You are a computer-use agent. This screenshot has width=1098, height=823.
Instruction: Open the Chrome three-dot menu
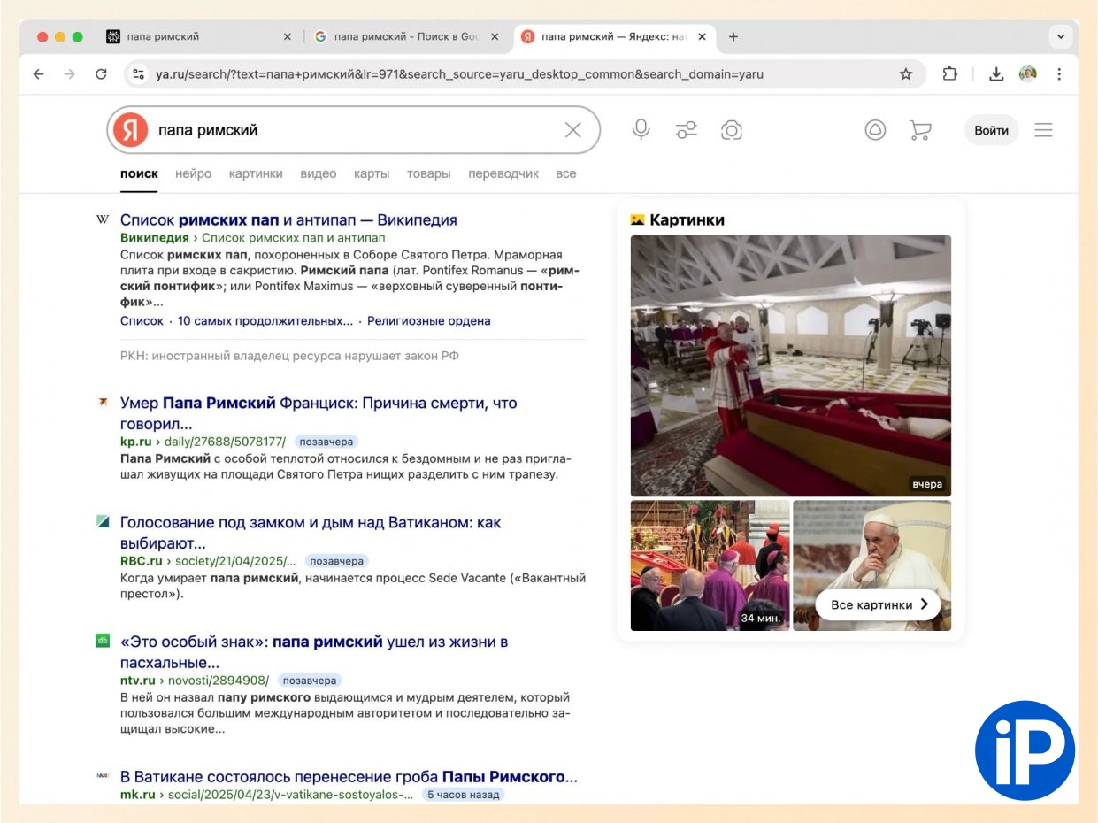pyautogui.click(x=1059, y=74)
